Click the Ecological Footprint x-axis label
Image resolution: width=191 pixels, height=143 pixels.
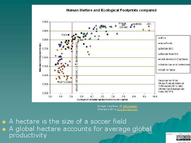click(102, 100)
